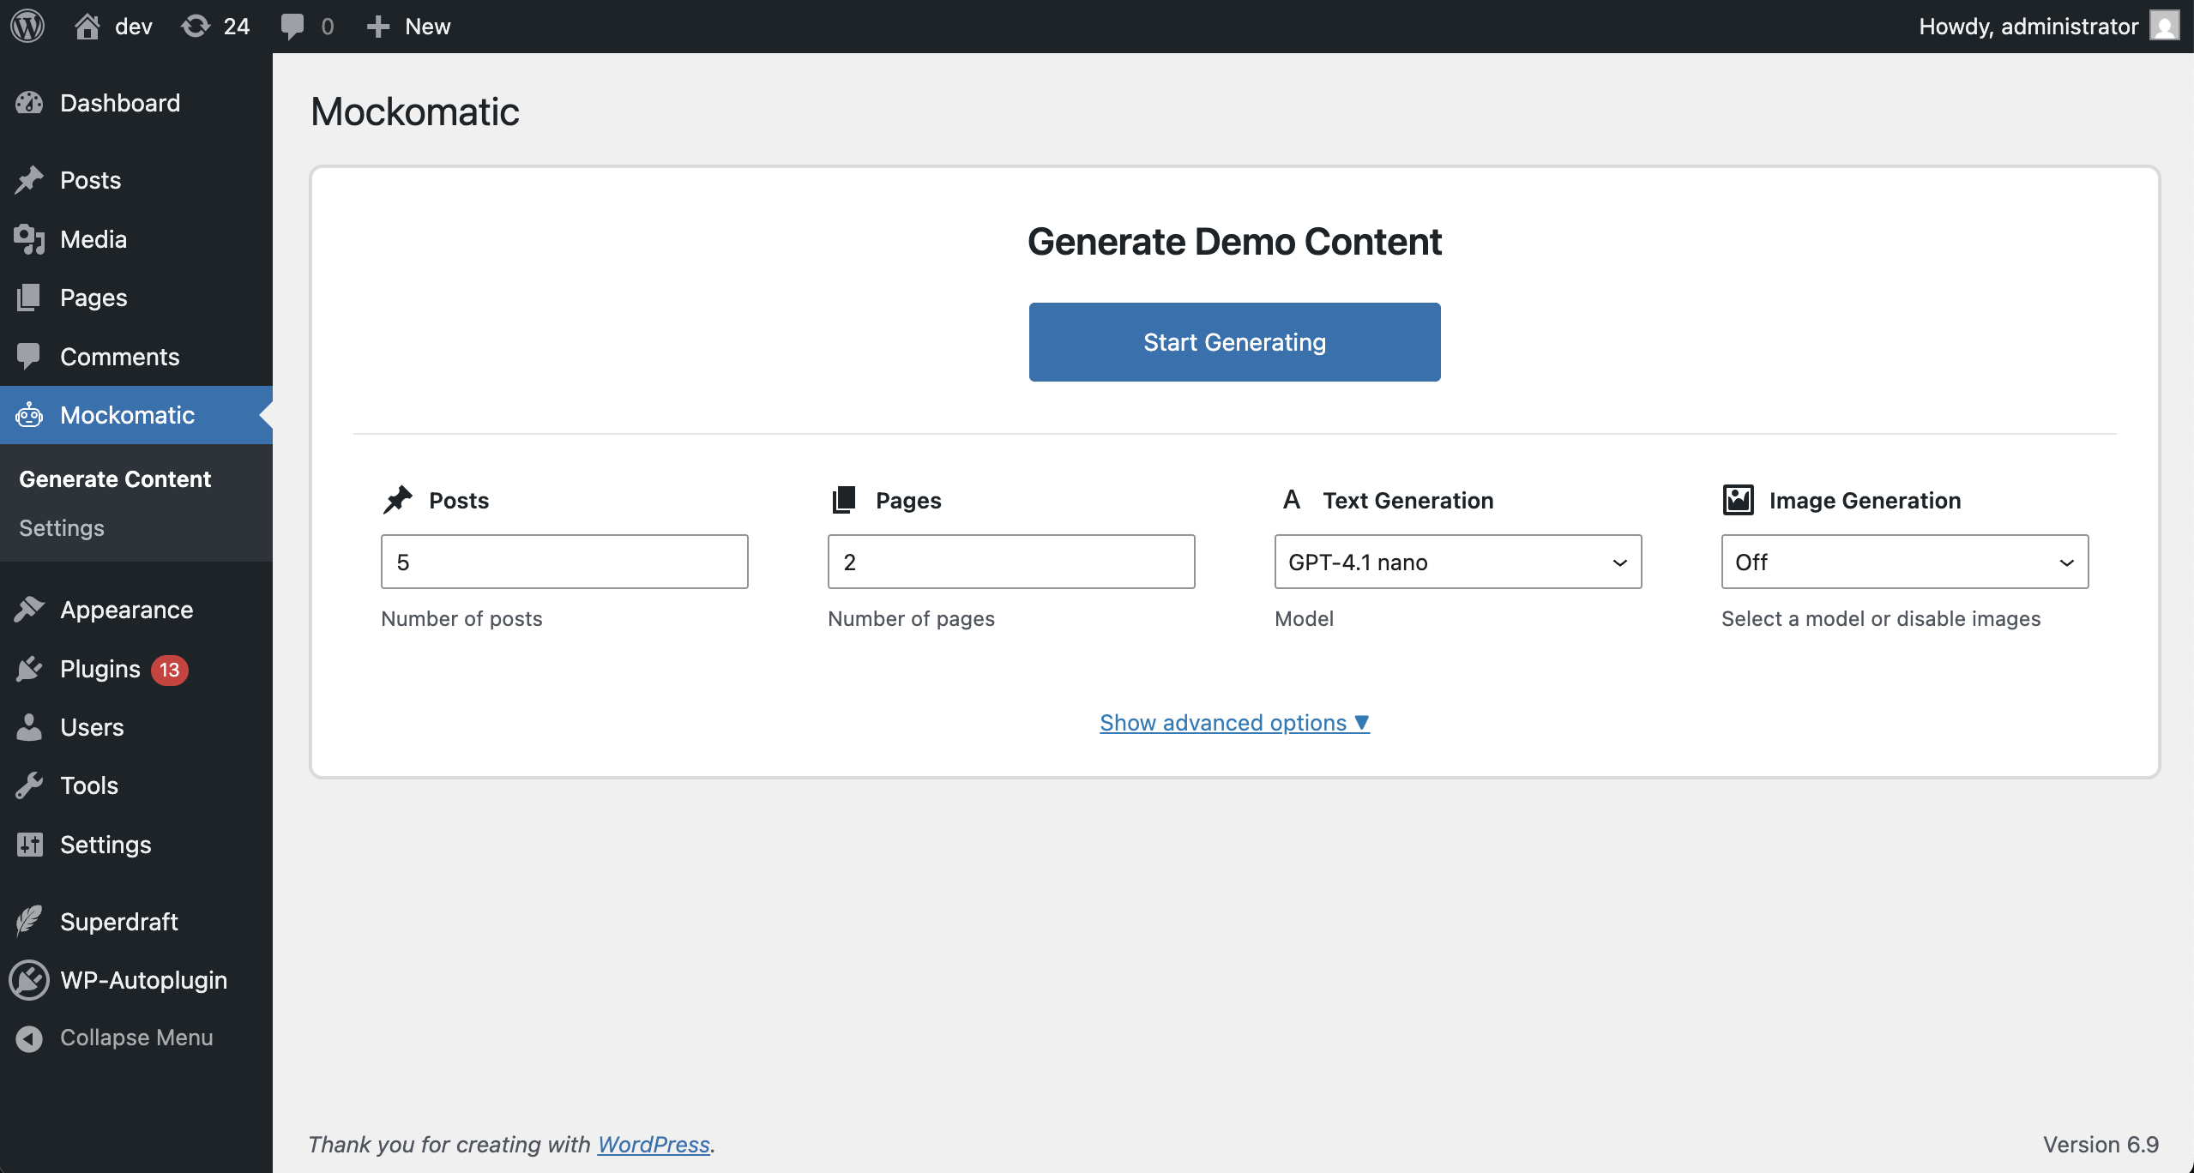Screen dimensions: 2194x1173
Task: Open the comments bubble in admin bar
Action: (292, 27)
